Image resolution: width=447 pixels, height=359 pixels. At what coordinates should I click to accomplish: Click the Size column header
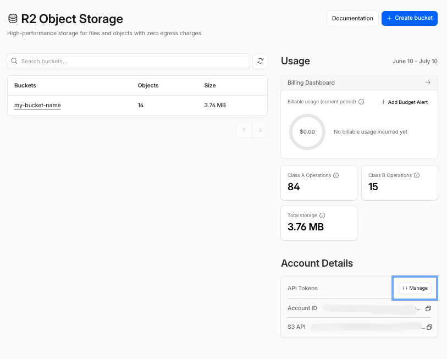coord(210,85)
